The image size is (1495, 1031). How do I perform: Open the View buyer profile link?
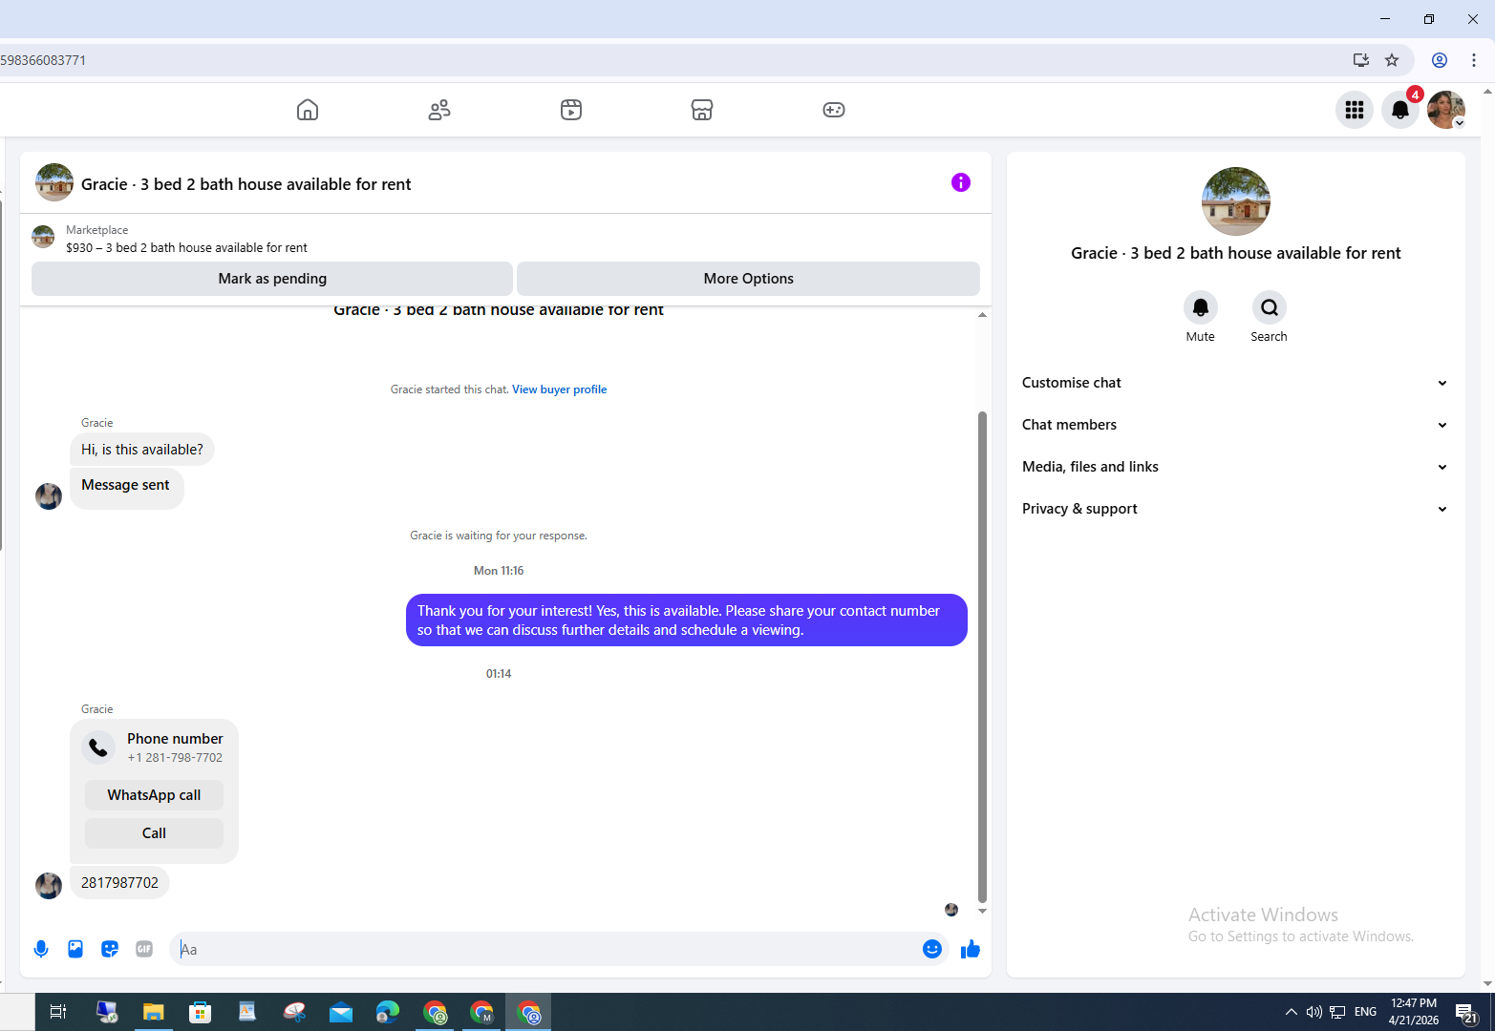pyautogui.click(x=559, y=389)
